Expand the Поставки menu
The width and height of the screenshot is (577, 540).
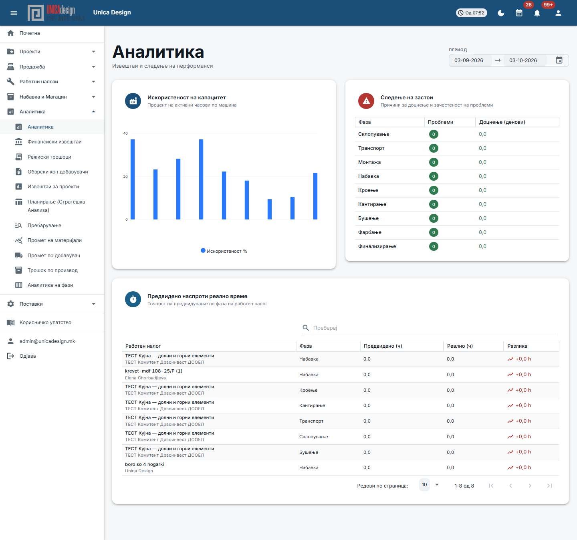tap(52, 304)
